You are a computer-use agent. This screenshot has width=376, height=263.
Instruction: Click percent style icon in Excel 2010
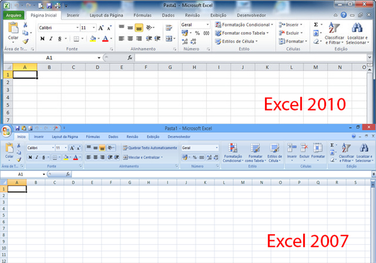click(197, 33)
